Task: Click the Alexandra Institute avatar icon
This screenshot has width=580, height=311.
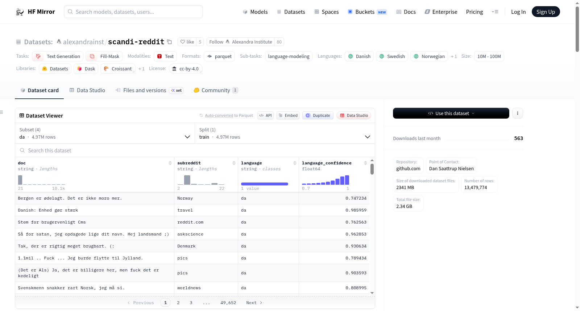Action: 228,42
